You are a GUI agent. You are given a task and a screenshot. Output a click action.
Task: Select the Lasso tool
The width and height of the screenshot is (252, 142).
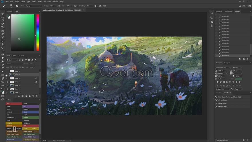pyautogui.click(x=3, y=20)
